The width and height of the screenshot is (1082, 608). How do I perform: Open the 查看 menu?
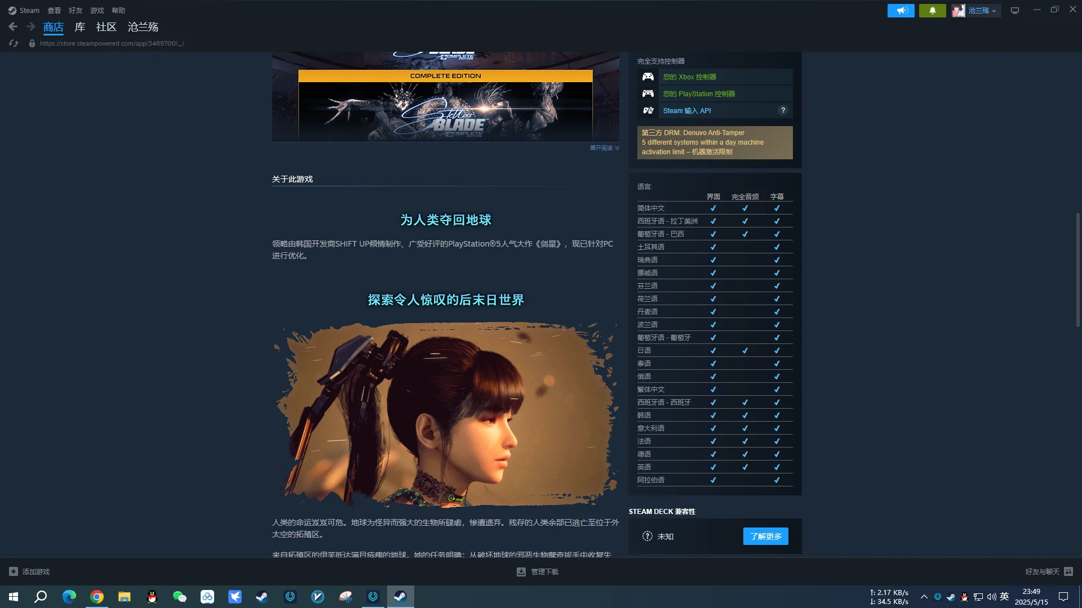54,11
